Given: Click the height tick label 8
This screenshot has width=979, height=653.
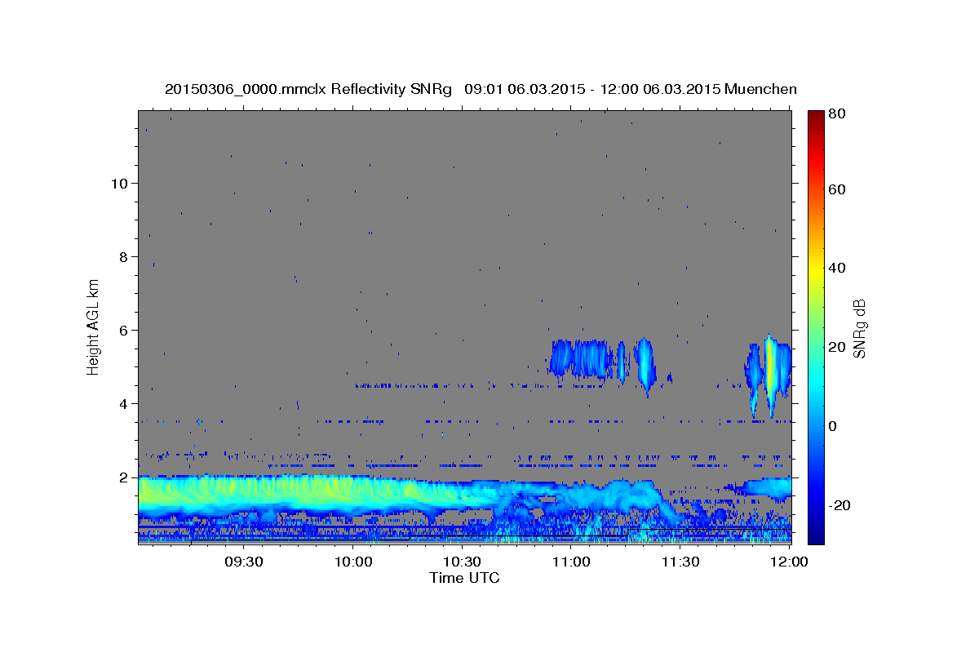Looking at the screenshot, I should click(125, 256).
